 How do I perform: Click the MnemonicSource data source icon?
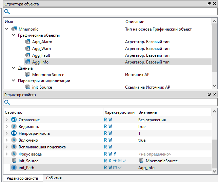[x=28, y=75]
